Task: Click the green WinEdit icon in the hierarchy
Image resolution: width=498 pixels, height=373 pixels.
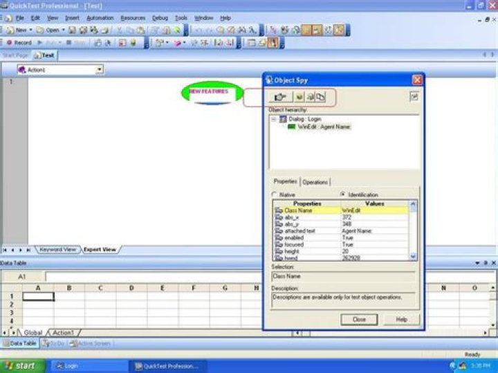Action: point(292,127)
